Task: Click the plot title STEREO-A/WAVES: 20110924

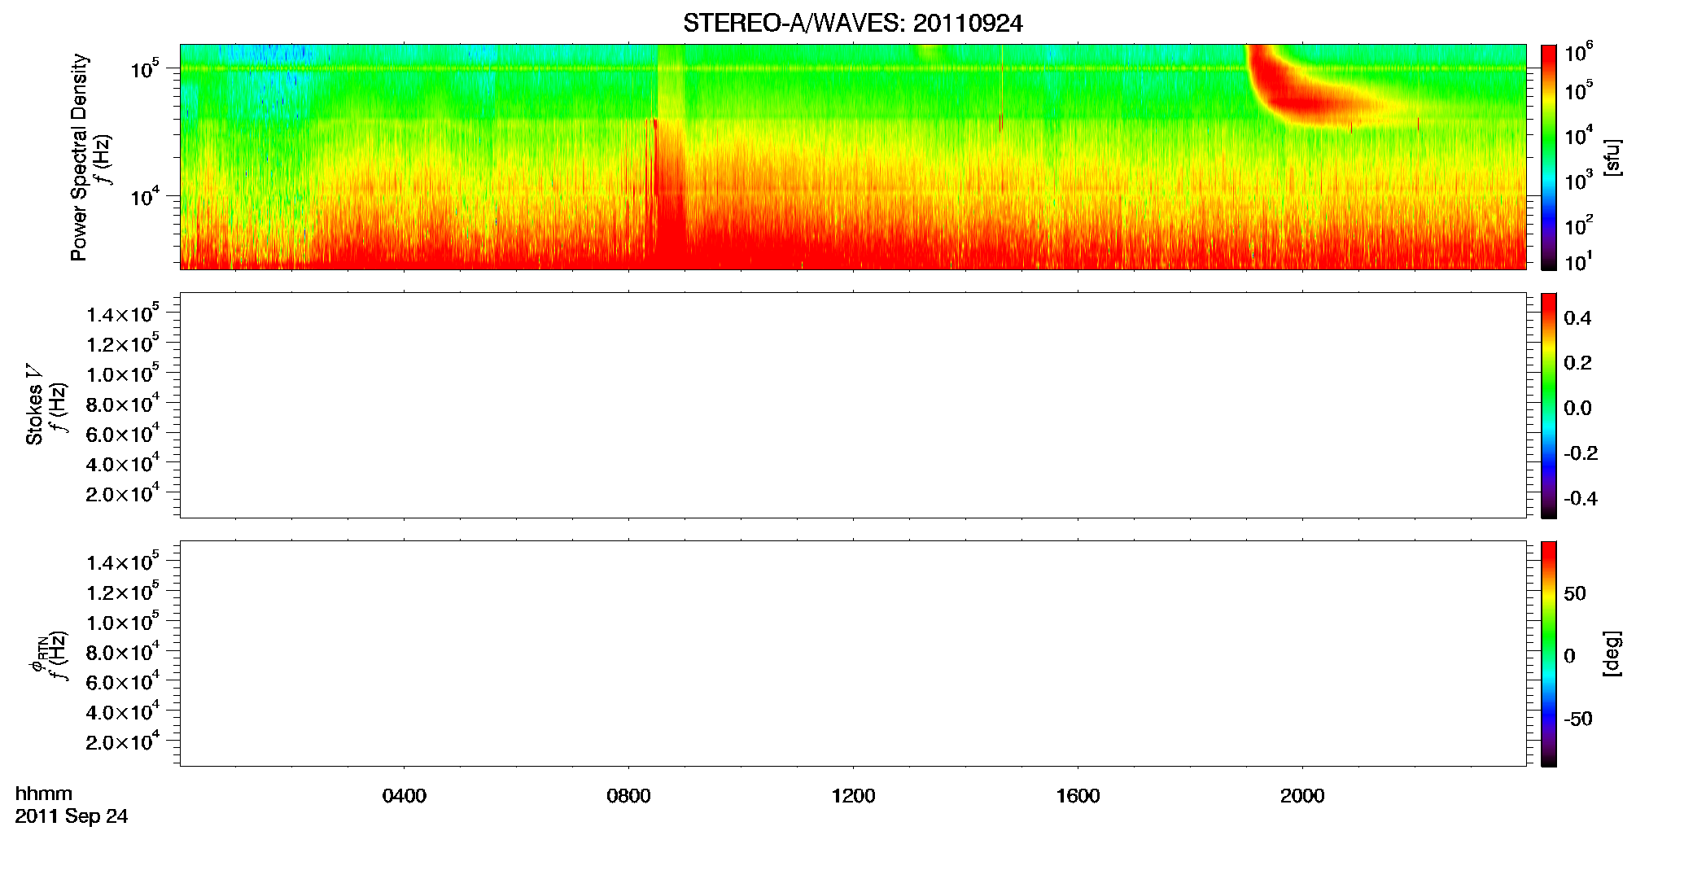Action: click(852, 24)
